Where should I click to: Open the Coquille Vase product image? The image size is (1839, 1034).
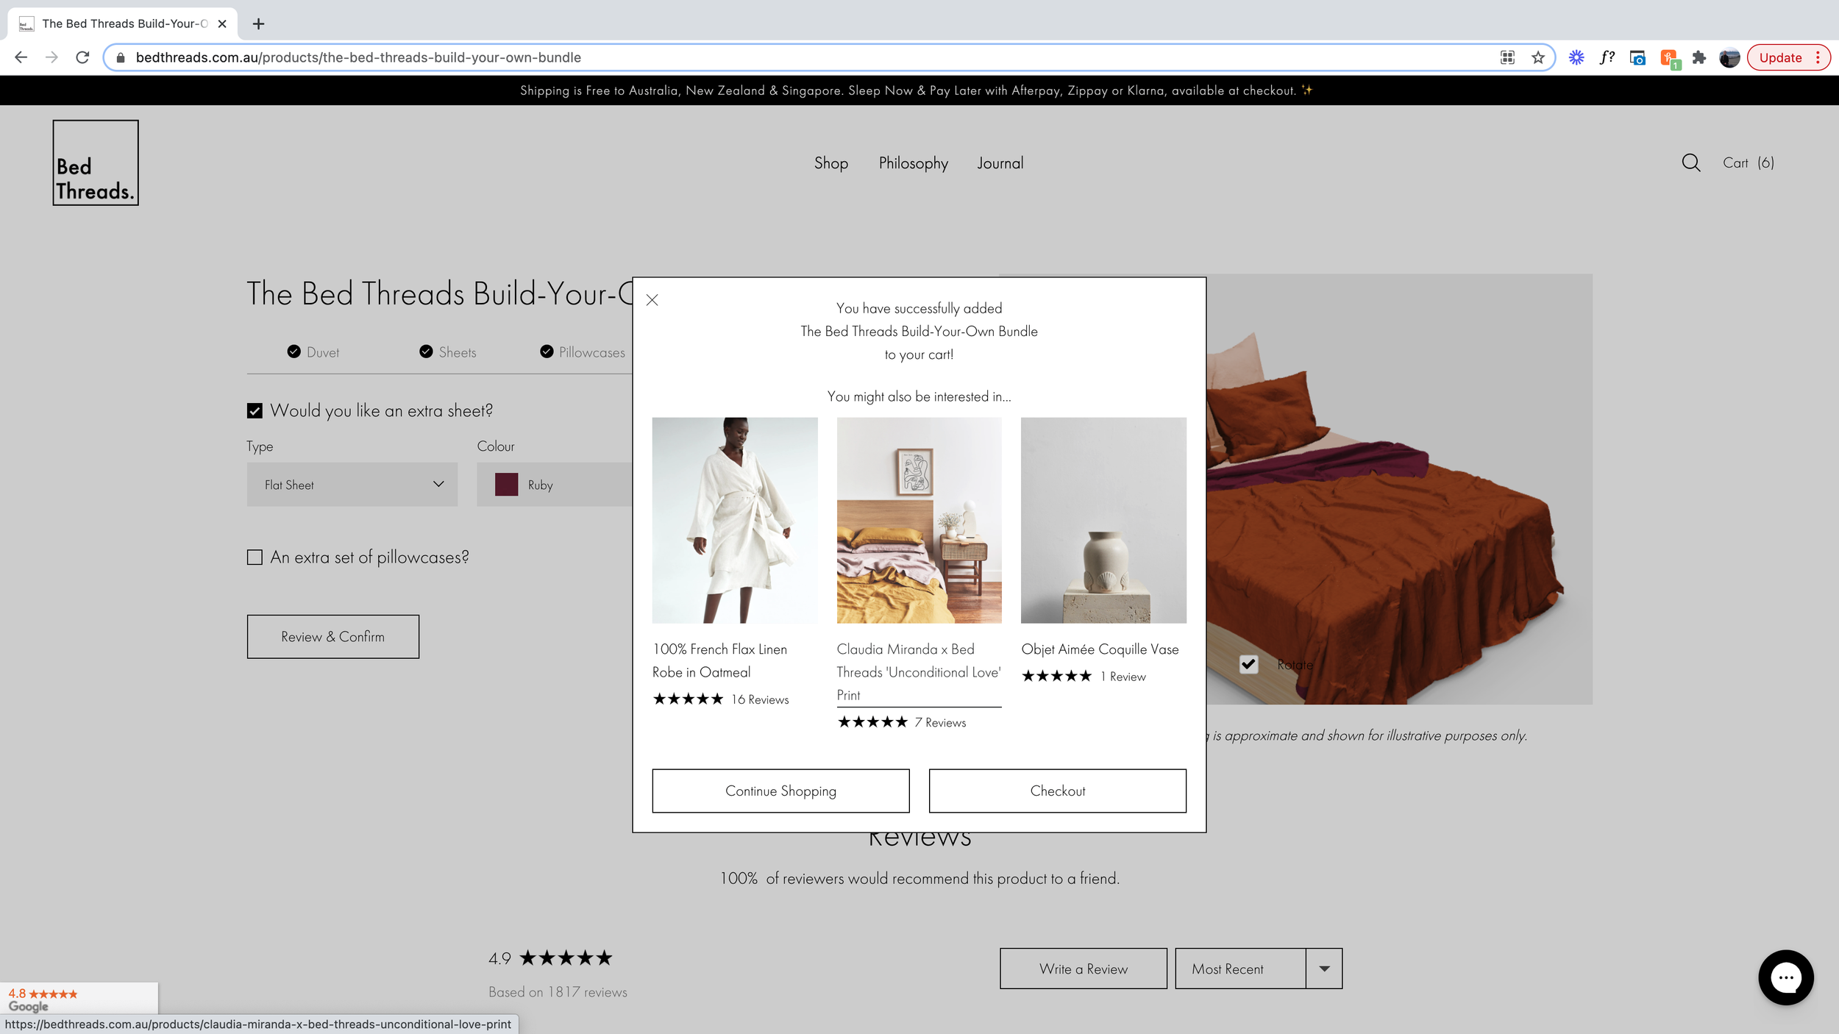click(x=1103, y=520)
